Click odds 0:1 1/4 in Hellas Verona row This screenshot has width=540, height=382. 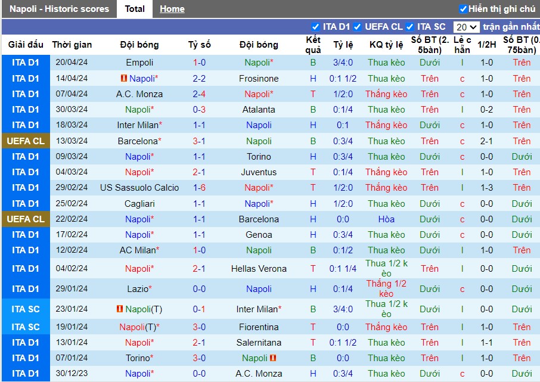(x=343, y=269)
